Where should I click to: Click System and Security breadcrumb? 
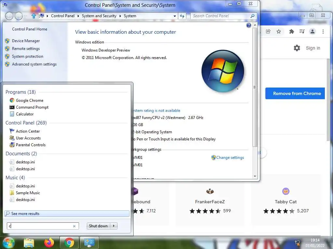[x=99, y=16]
